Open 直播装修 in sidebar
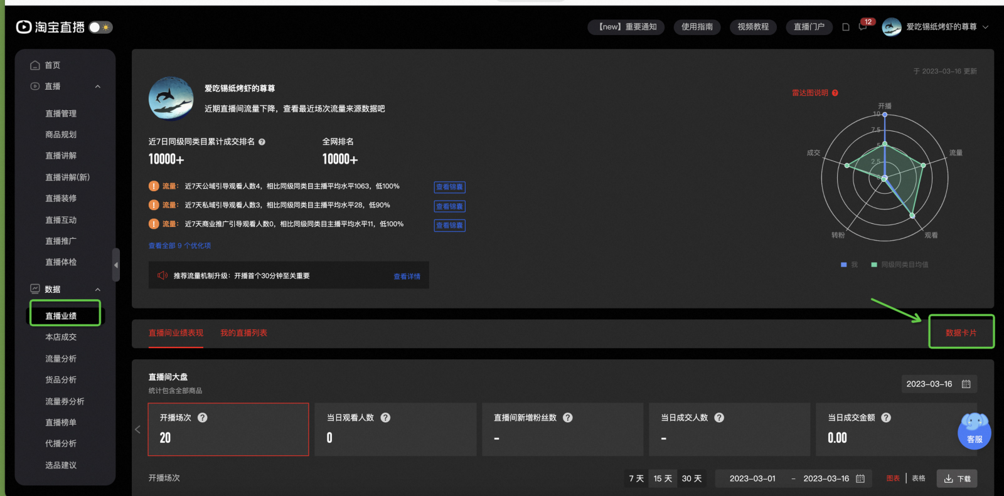The width and height of the screenshot is (1004, 496). [x=61, y=198]
